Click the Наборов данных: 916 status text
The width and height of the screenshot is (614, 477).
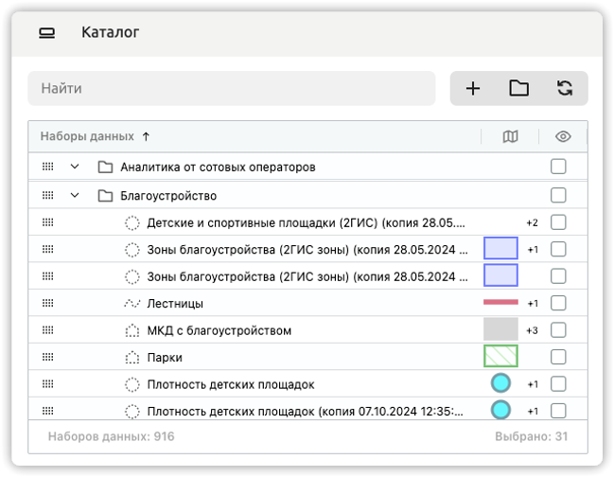(x=112, y=436)
